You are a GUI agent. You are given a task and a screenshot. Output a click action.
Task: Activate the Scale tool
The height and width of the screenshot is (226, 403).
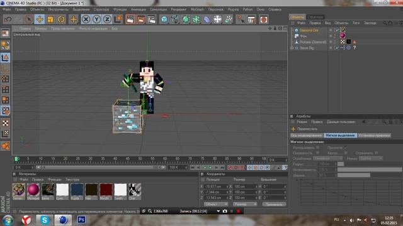coord(50,19)
